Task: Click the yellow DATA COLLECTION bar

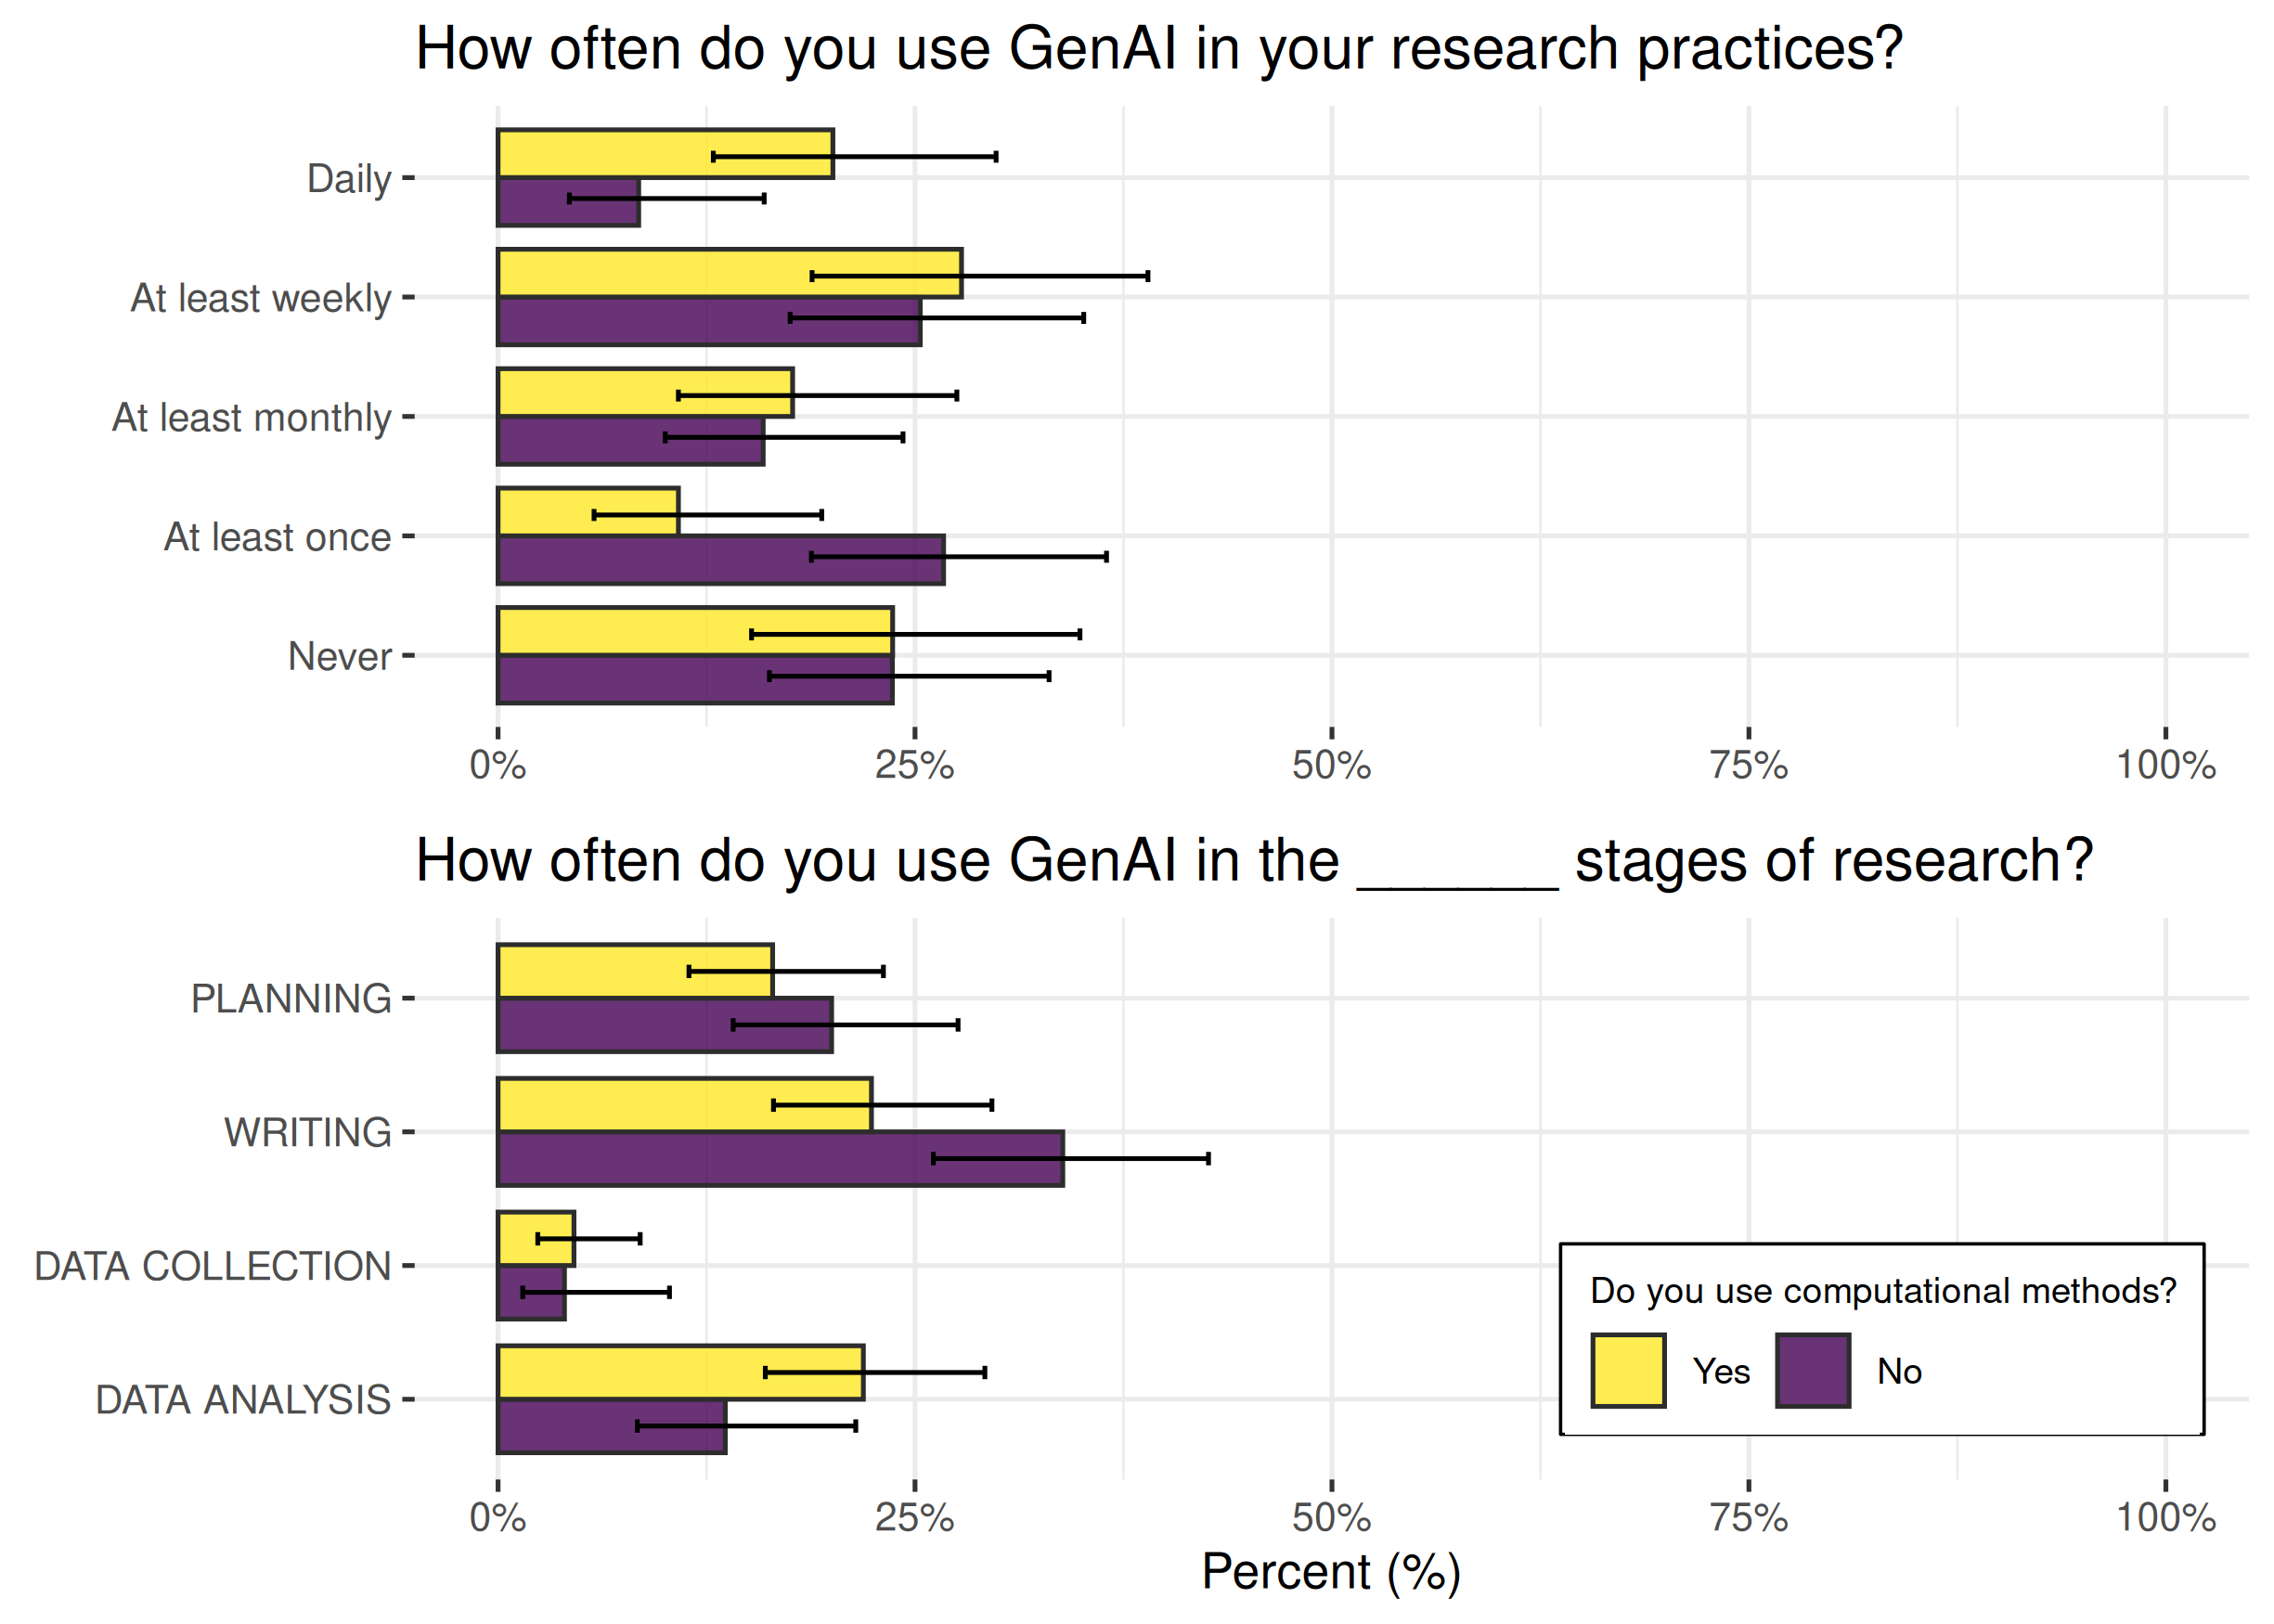Action: [516, 1224]
